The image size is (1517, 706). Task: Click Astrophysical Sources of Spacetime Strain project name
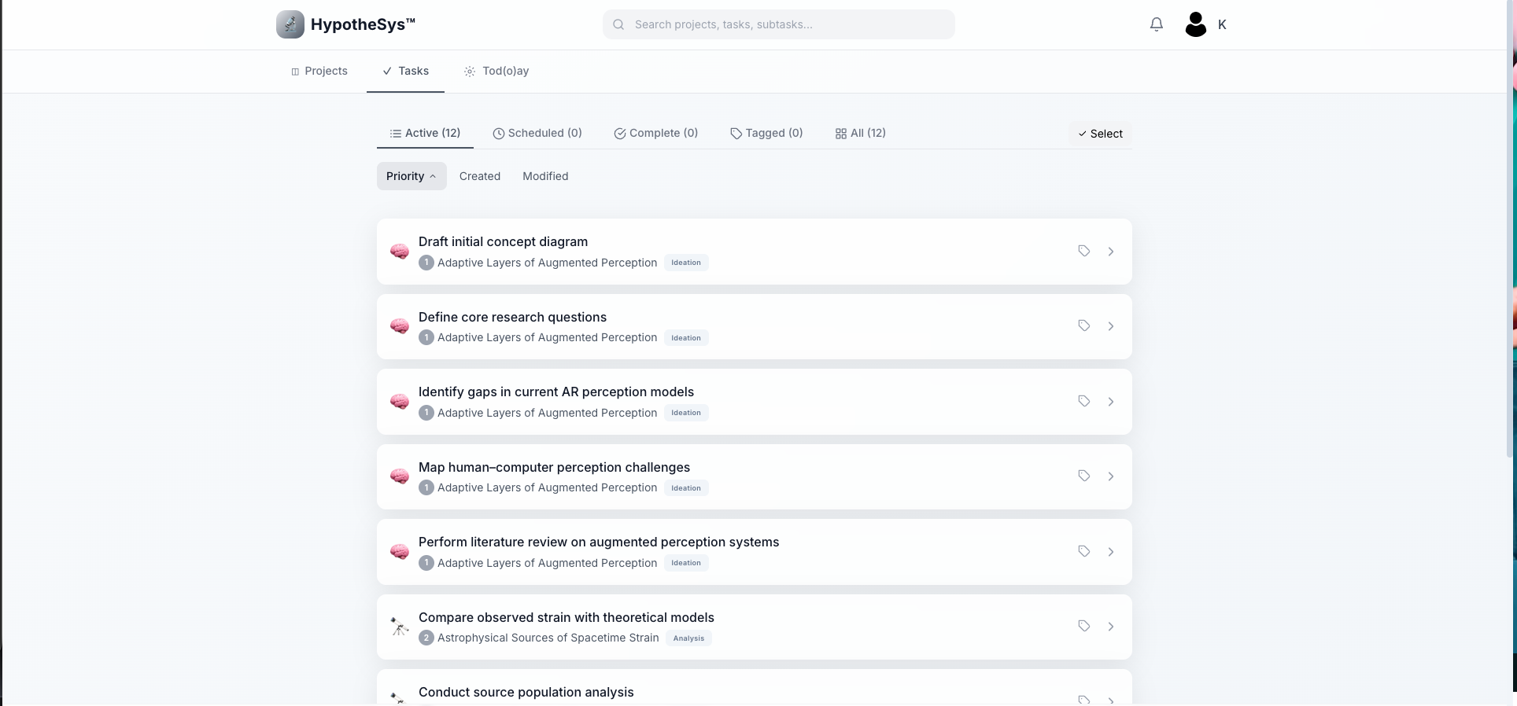[548, 638]
